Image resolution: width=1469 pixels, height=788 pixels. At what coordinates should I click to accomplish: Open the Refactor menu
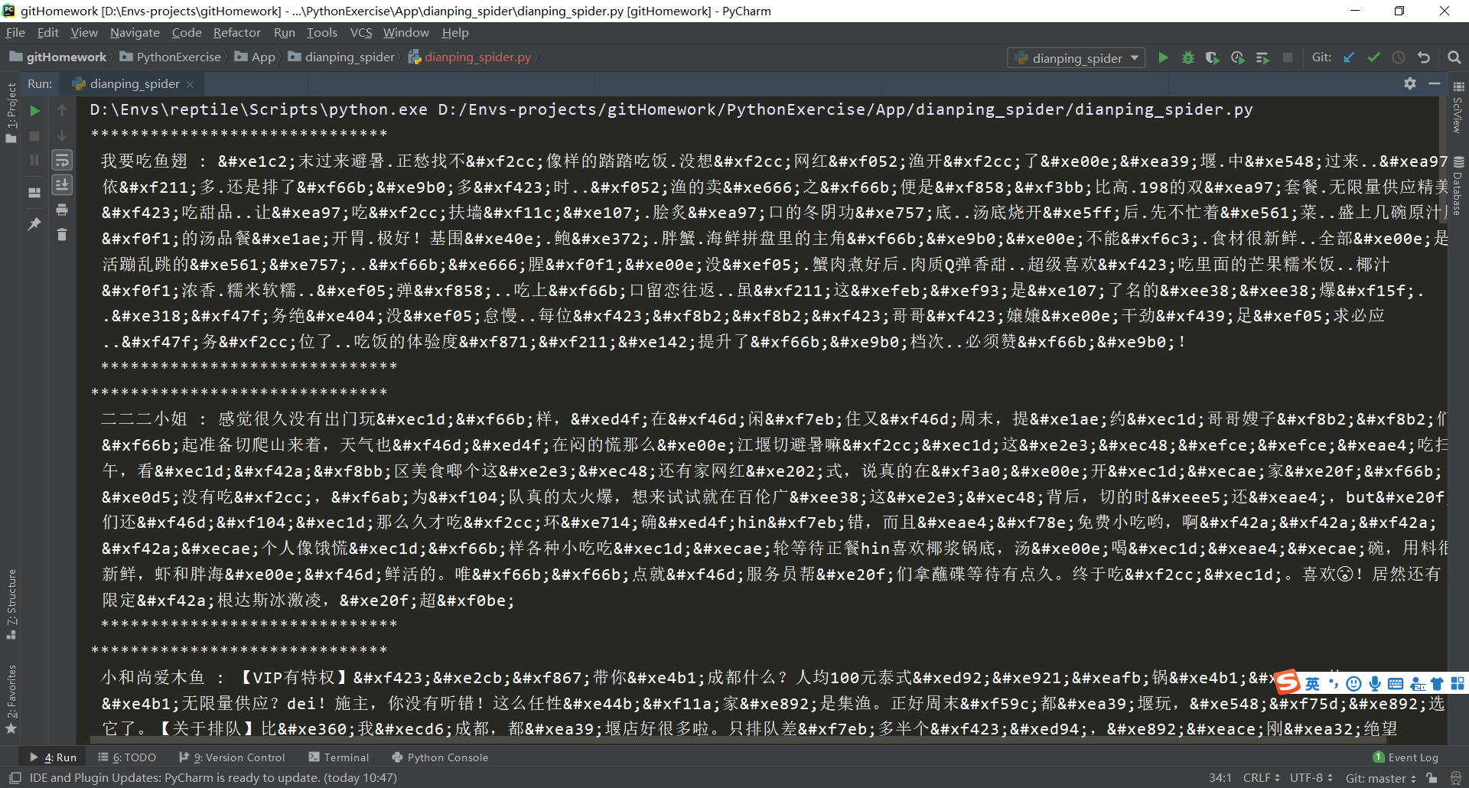pos(236,32)
